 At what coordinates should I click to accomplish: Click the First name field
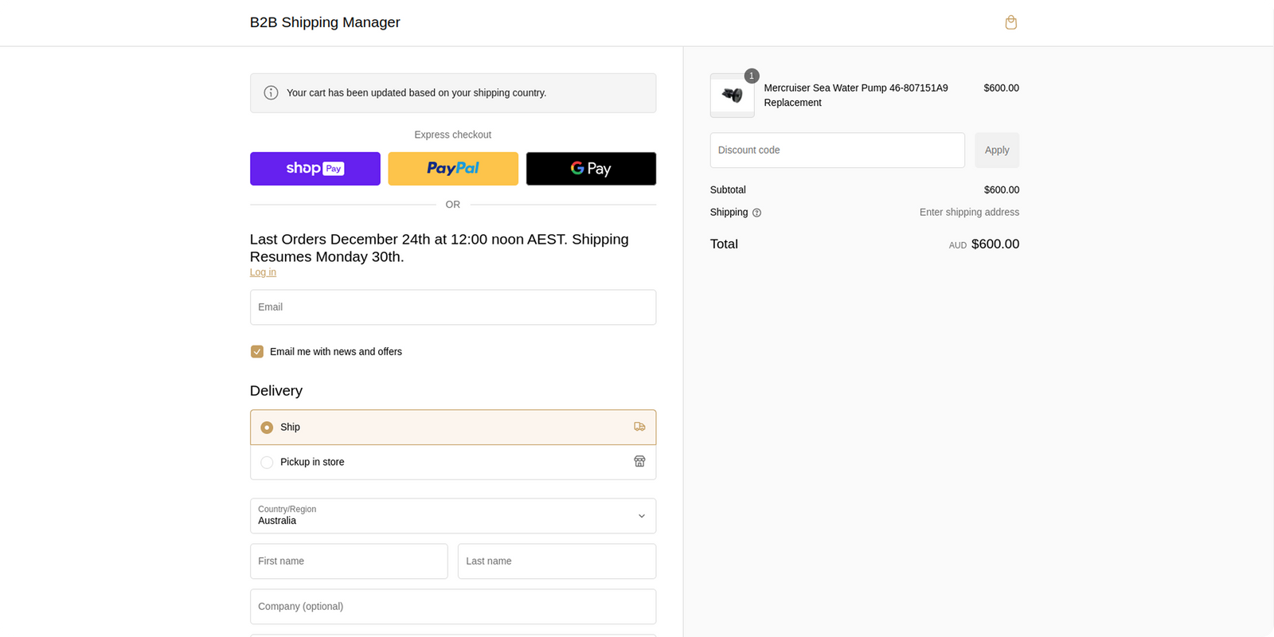pyautogui.click(x=349, y=561)
